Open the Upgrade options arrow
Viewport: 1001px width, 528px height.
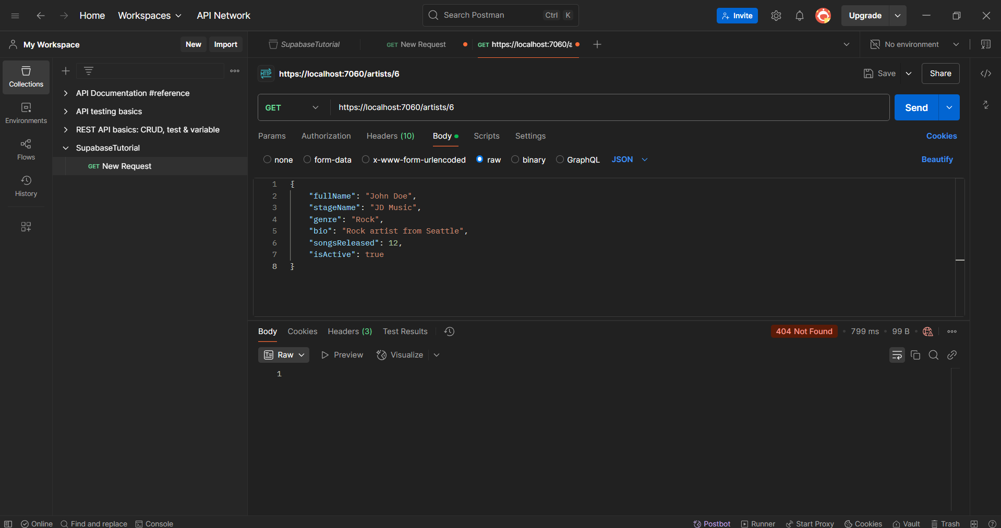click(898, 16)
